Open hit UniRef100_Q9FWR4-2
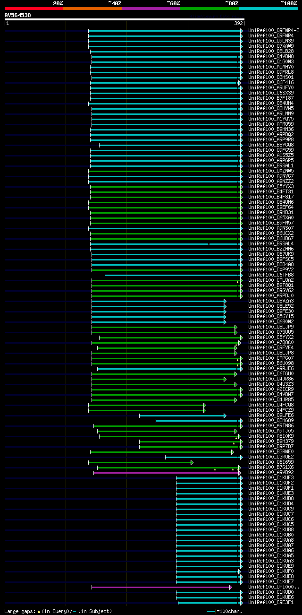The height and width of the screenshot is (615, 302). pos(274,30)
